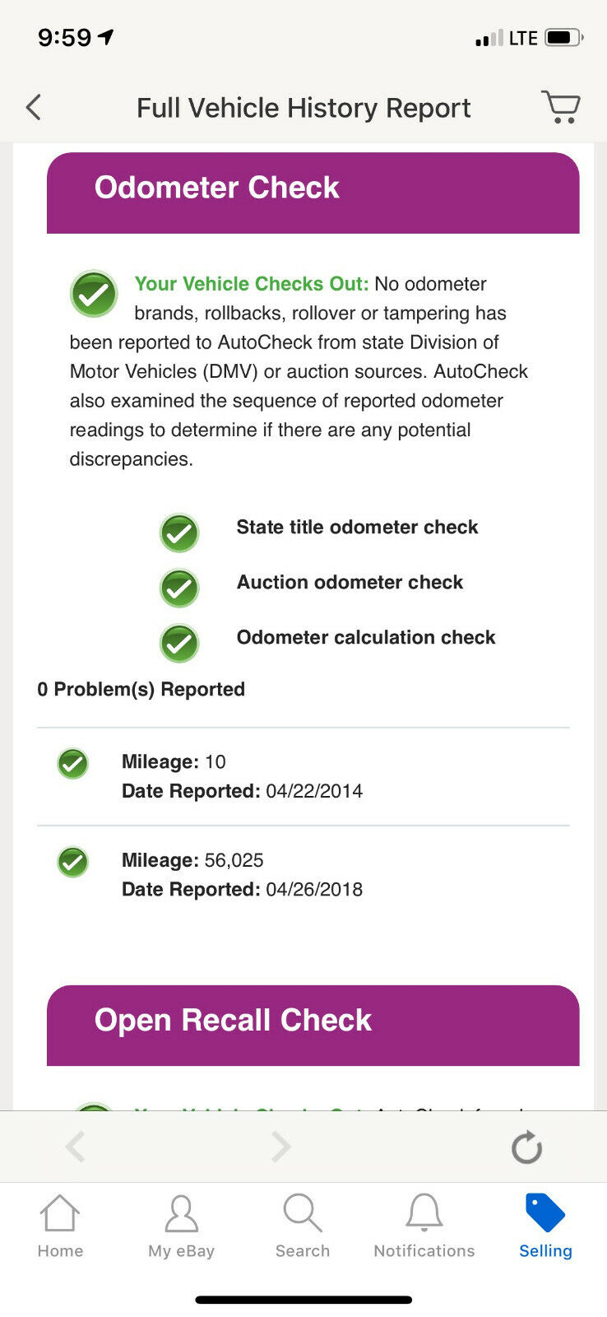
Task: Tap the Open Recall Check section header
Action: [x=313, y=1025]
